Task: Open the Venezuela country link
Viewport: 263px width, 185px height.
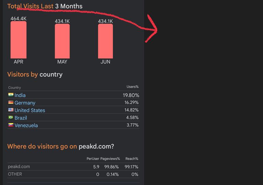Action: pyautogui.click(x=26, y=125)
